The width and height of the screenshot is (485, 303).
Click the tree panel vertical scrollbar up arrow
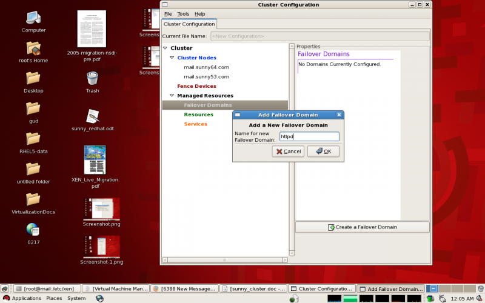pyautogui.click(x=292, y=46)
